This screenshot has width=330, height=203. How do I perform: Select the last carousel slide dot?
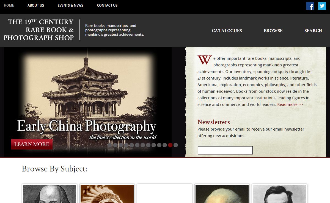(176, 145)
